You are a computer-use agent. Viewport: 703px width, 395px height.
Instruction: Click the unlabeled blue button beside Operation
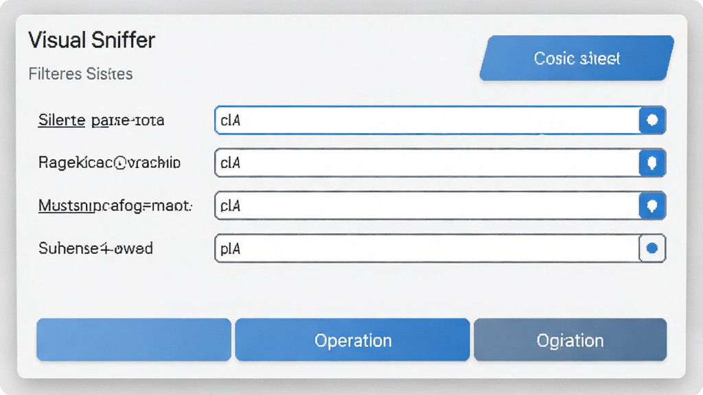pos(134,340)
